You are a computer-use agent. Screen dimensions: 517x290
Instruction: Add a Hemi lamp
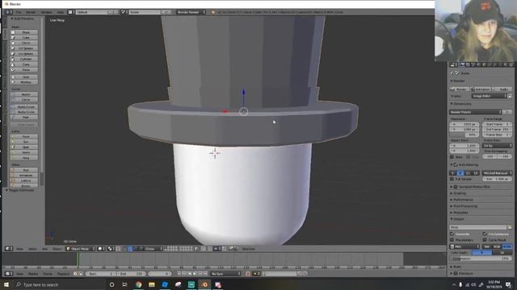click(x=23, y=152)
